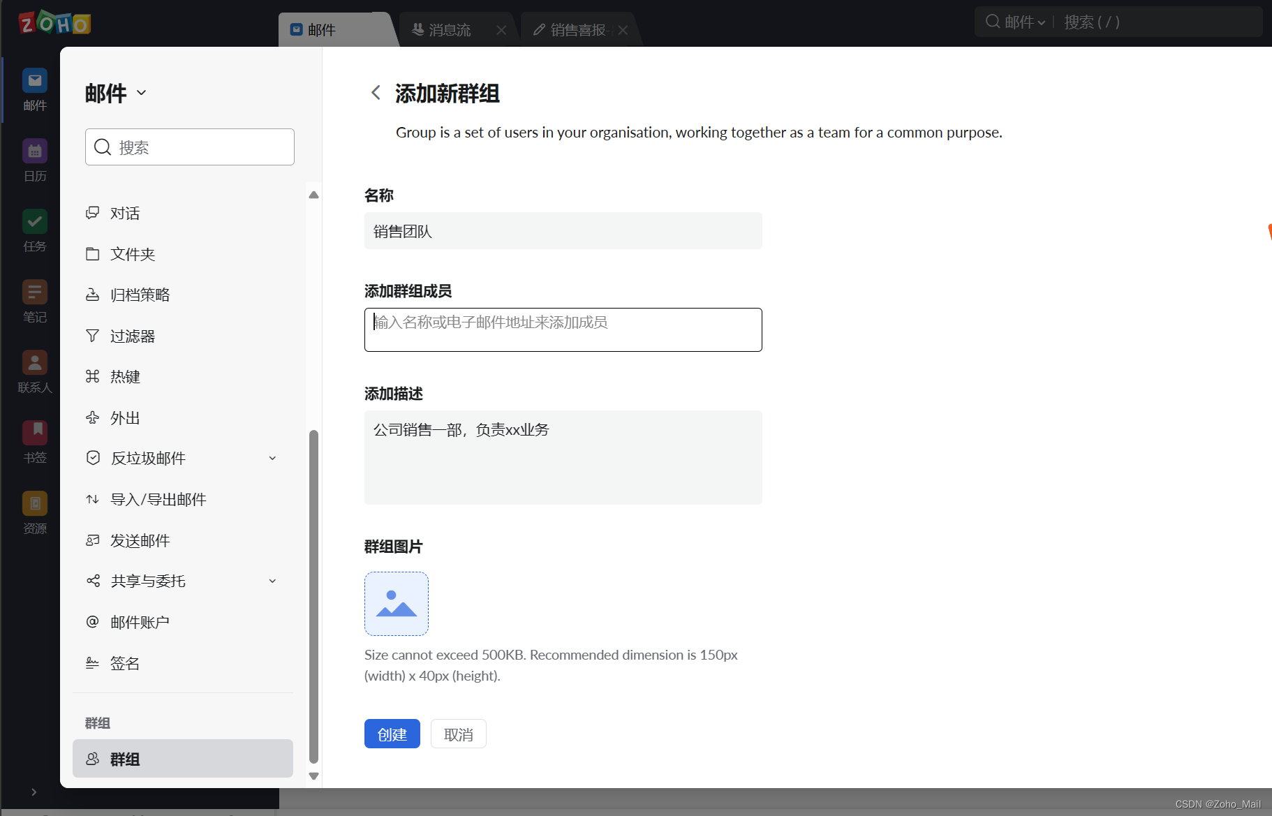
Task: Expand the 共享与委托 section chevron
Action: 272,581
